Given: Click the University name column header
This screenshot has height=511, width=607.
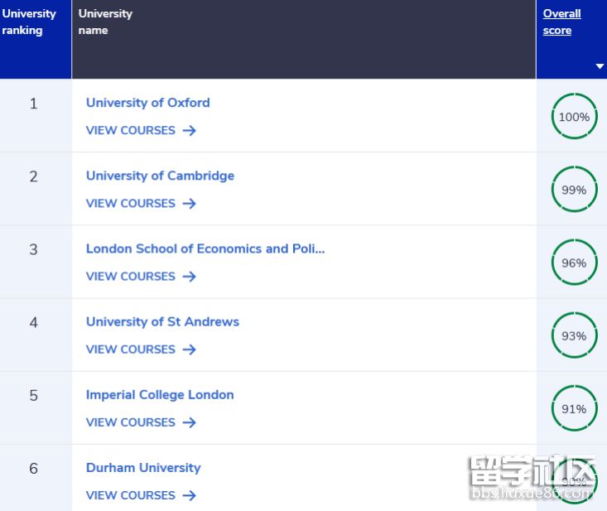Looking at the screenshot, I should [x=105, y=22].
